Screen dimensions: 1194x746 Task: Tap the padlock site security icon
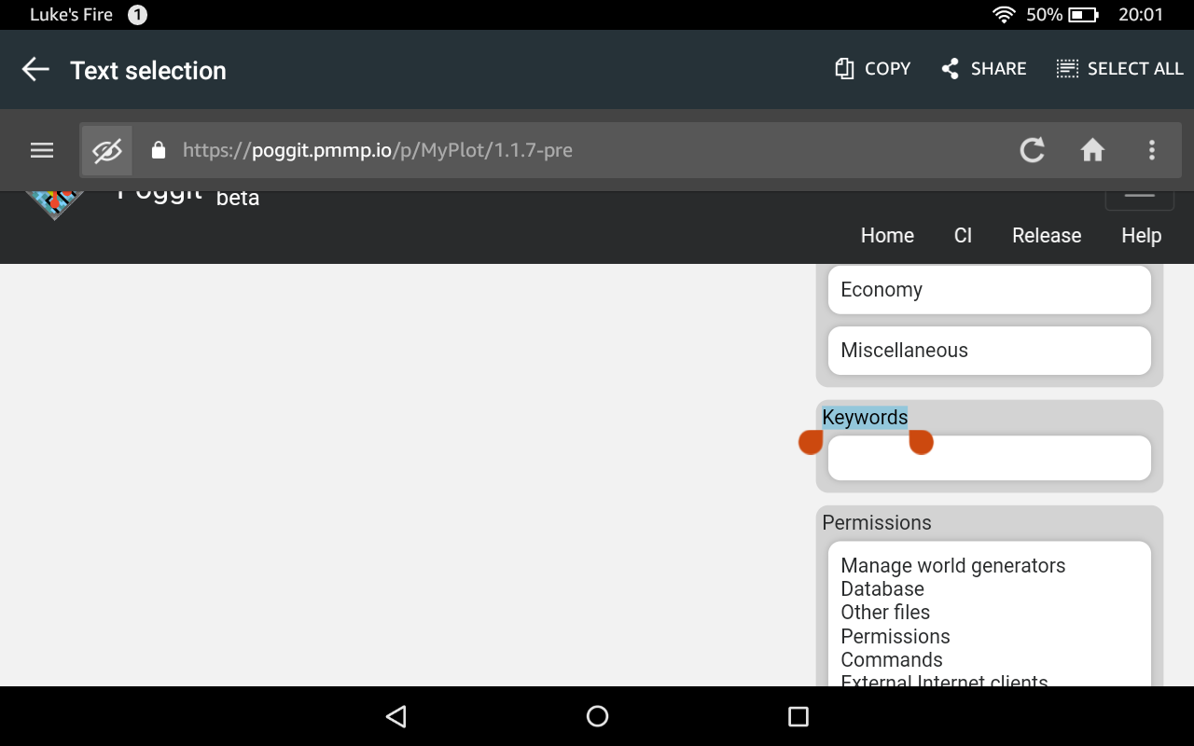158,150
